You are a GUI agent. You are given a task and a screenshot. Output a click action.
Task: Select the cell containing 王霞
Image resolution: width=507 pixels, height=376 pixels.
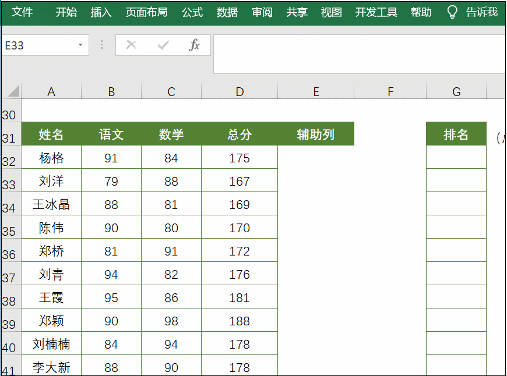tap(51, 296)
